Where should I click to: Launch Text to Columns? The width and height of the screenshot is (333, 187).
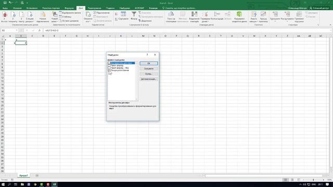tap(171, 17)
